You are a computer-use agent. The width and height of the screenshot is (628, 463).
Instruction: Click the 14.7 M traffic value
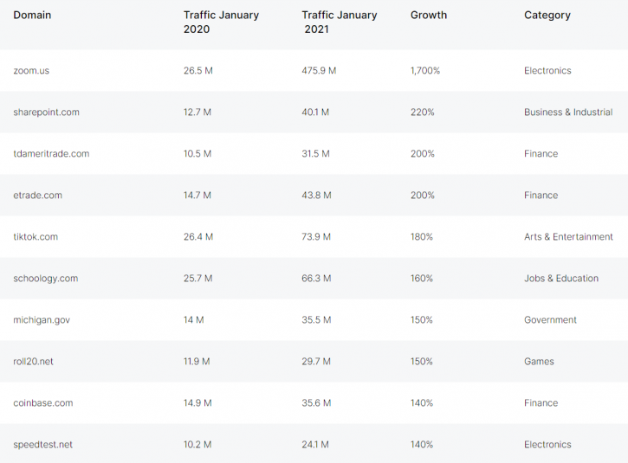(197, 196)
